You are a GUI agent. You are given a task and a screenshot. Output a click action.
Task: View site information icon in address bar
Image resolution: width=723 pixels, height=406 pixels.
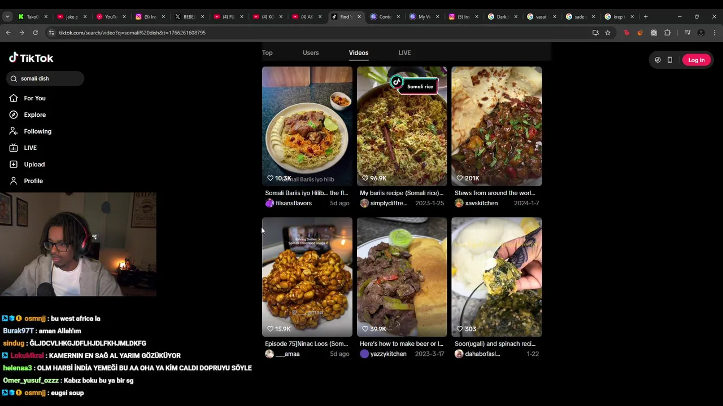click(x=51, y=33)
